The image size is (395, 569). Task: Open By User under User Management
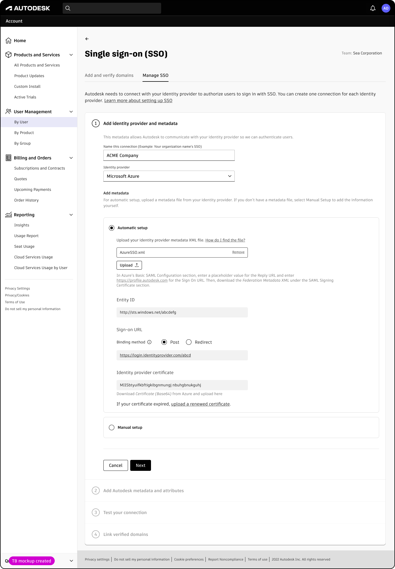click(x=39, y=122)
